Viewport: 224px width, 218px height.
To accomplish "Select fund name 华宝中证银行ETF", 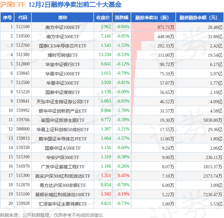I will [63, 64].
